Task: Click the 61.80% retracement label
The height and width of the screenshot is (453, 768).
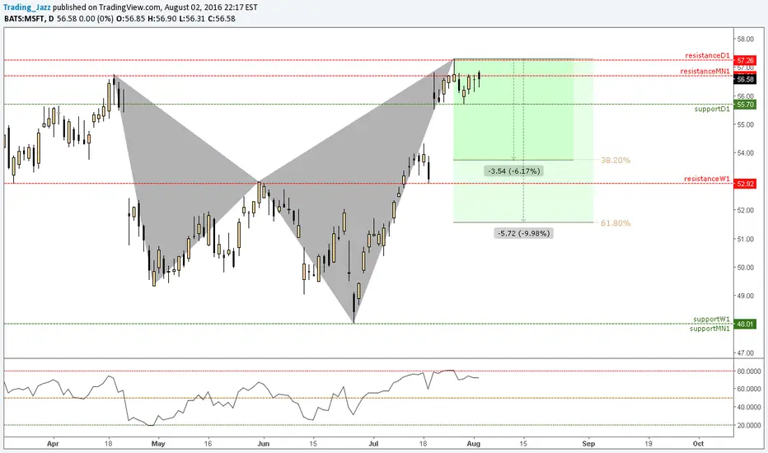Action: (x=616, y=223)
